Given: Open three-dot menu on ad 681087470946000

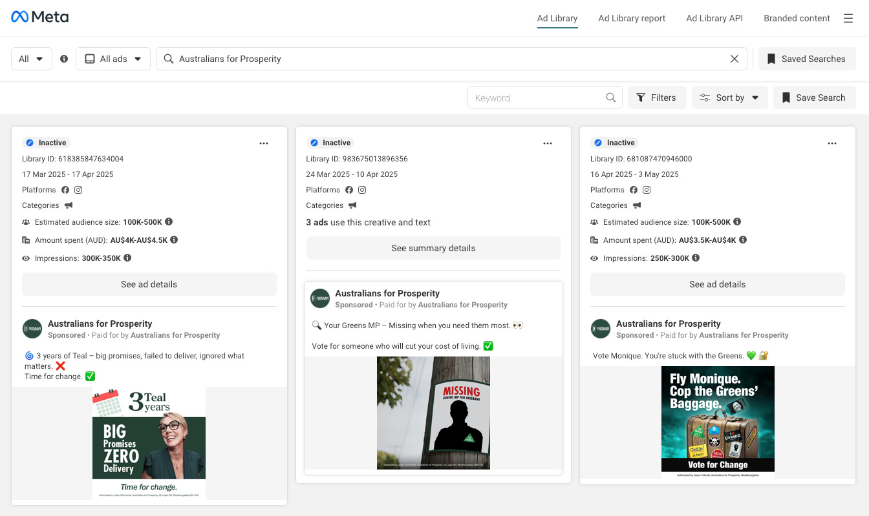Looking at the screenshot, I should tap(832, 143).
